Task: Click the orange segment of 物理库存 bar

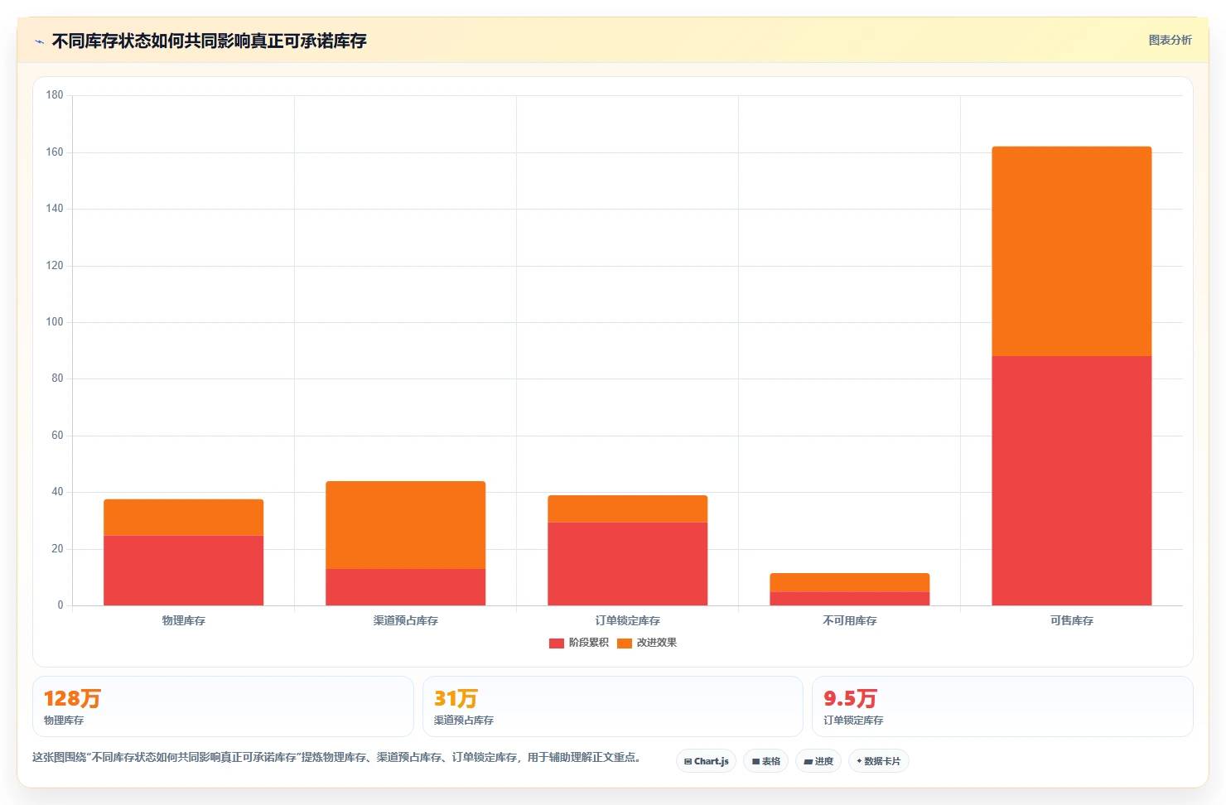Action: tap(183, 518)
